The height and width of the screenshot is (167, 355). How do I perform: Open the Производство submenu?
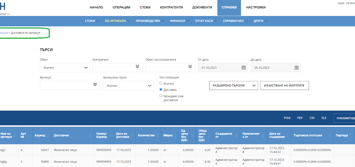150,21
